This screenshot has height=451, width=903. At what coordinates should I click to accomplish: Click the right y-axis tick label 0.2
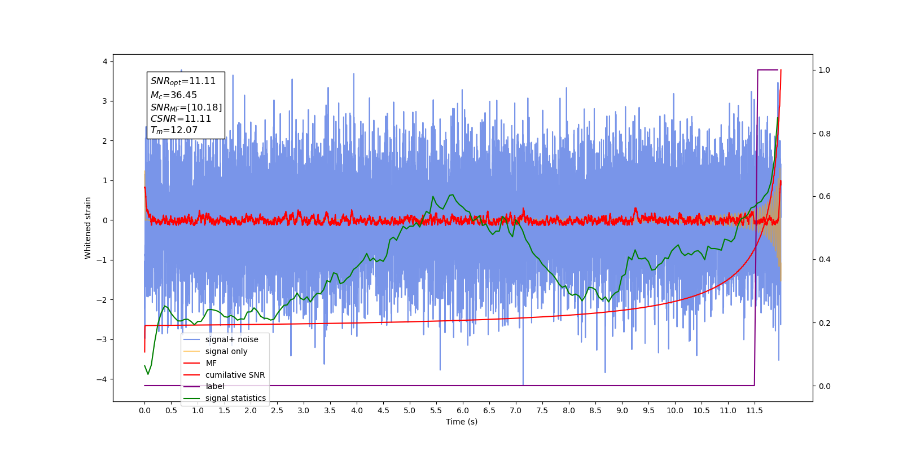825,323
